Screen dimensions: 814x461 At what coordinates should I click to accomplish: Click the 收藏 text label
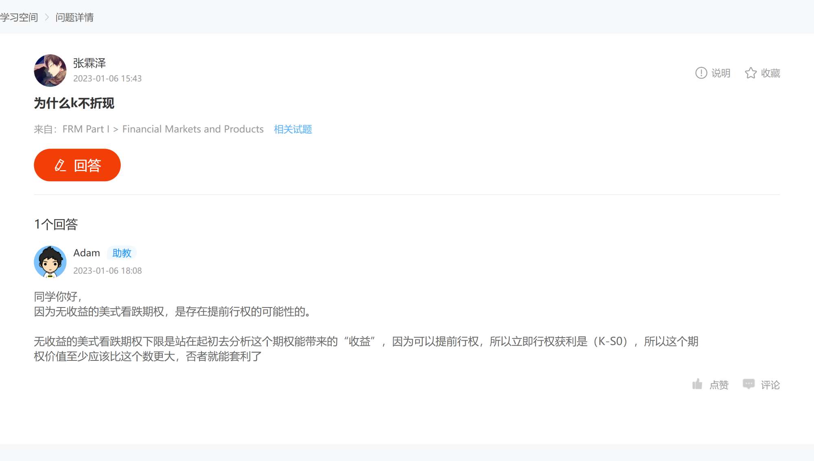[x=770, y=73]
